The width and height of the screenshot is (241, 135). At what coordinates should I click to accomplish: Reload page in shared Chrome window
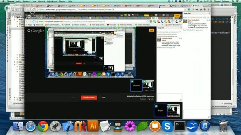coord(34,21)
